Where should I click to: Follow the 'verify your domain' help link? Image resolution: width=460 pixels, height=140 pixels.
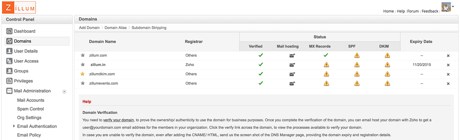coord(119,120)
